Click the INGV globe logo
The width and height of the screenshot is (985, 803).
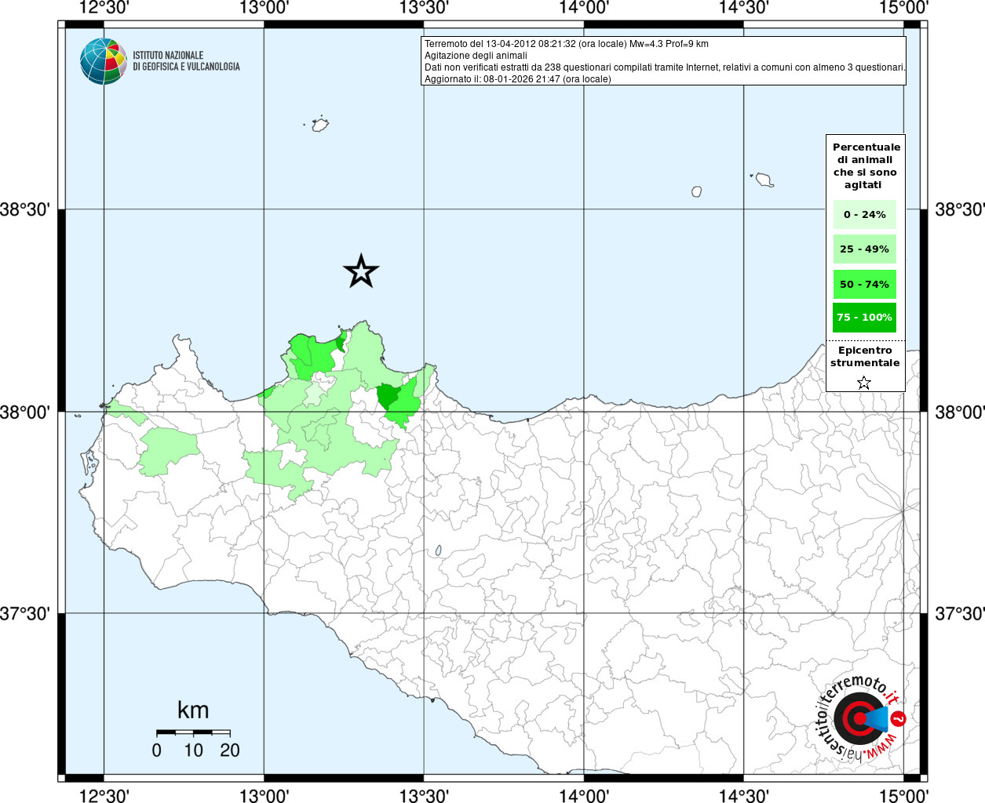point(104,61)
